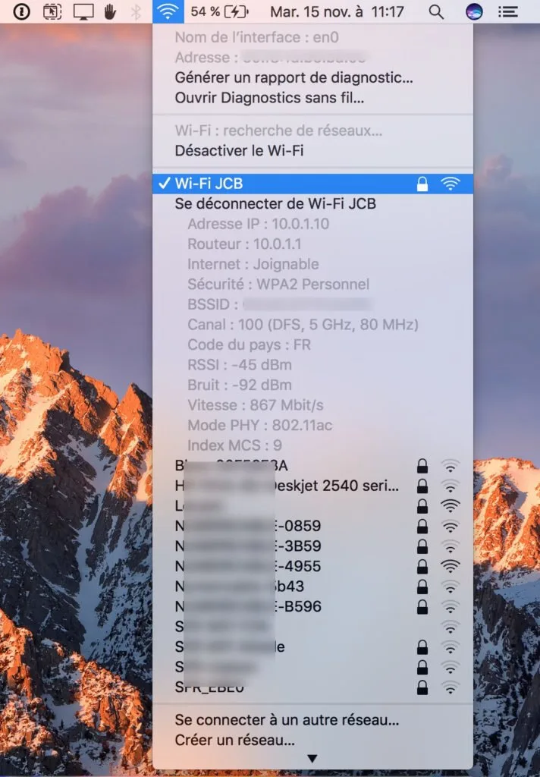Connect to network ending in -B596

[312, 606]
